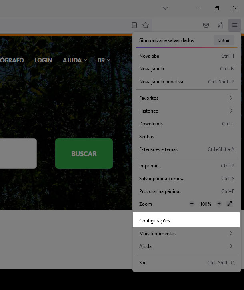Screen dimensions: 244x290
Task: Expand the Ajuda submenu in menu
Action: click(x=187, y=246)
